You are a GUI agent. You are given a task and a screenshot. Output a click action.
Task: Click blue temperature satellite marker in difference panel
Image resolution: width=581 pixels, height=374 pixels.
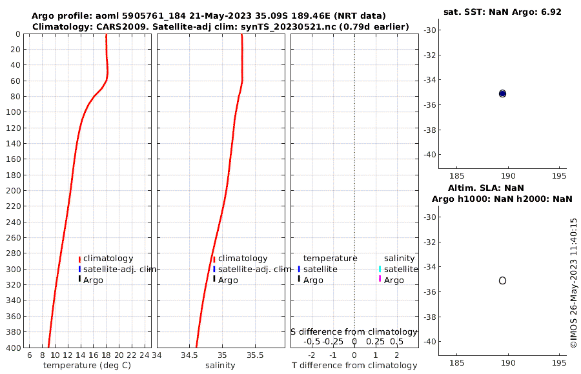pyautogui.click(x=299, y=269)
